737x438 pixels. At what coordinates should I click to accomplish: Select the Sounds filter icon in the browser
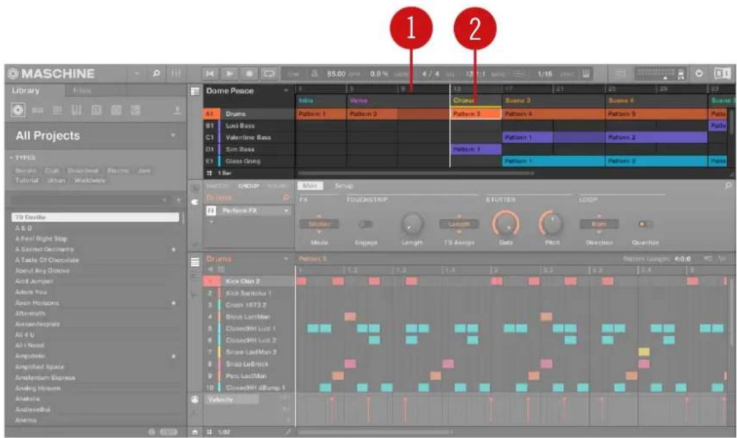click(57, 109)
